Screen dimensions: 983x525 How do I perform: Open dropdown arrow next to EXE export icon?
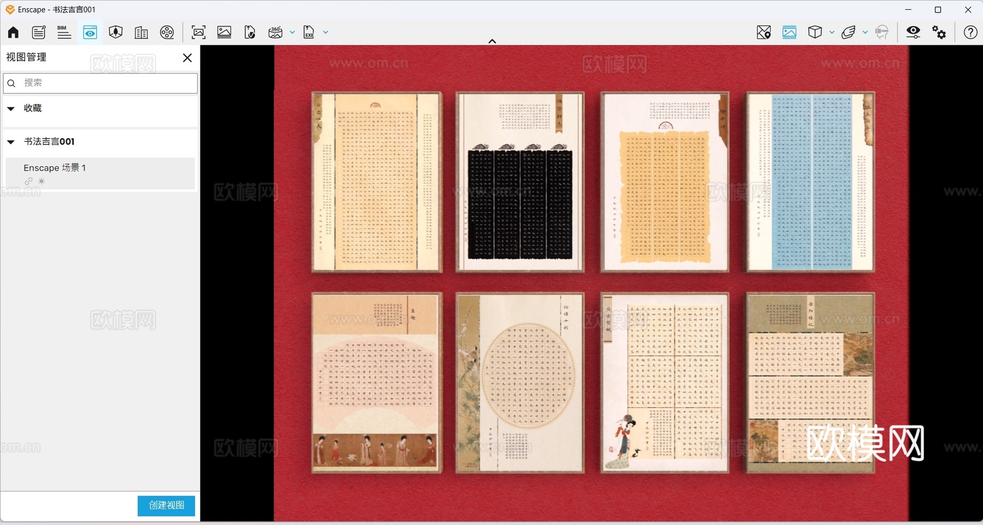coord(325,32)
